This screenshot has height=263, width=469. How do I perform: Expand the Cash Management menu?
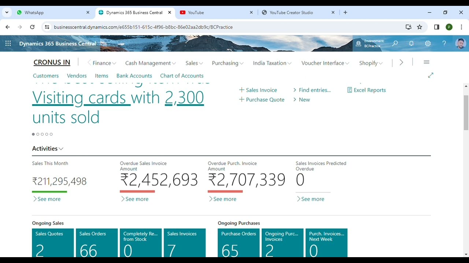[x=151, y=63]
